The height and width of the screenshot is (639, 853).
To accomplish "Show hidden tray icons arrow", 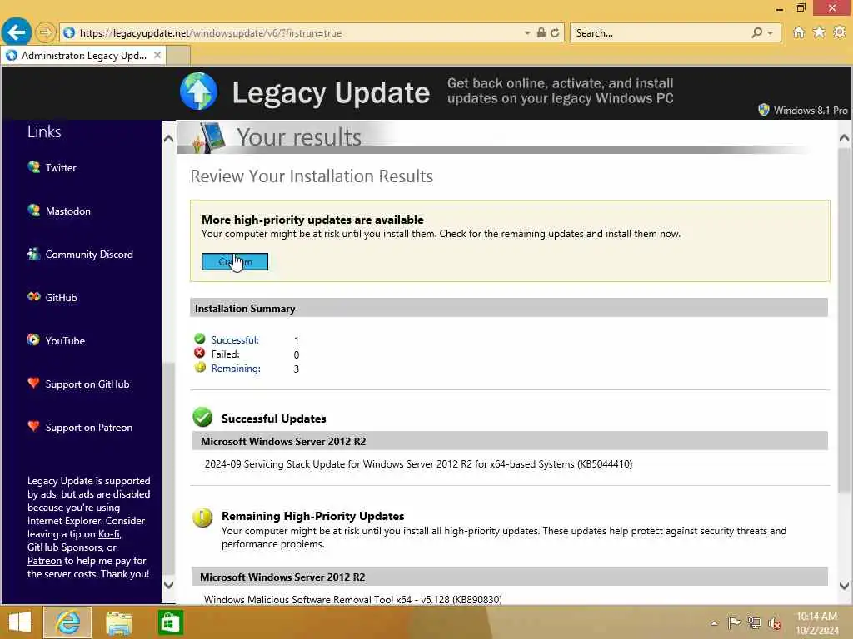I will 714,623.
